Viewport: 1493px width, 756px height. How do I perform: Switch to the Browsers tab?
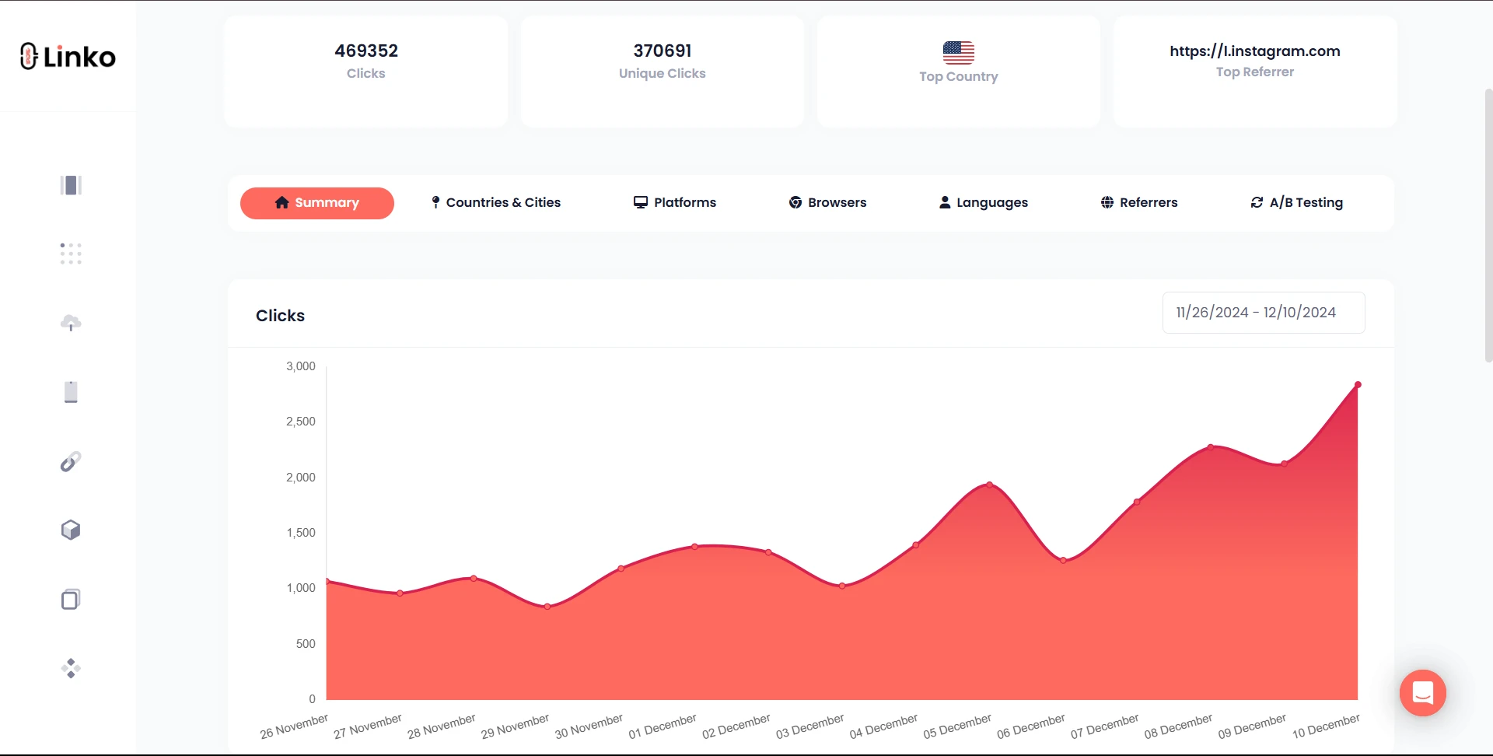pos(827,202)
